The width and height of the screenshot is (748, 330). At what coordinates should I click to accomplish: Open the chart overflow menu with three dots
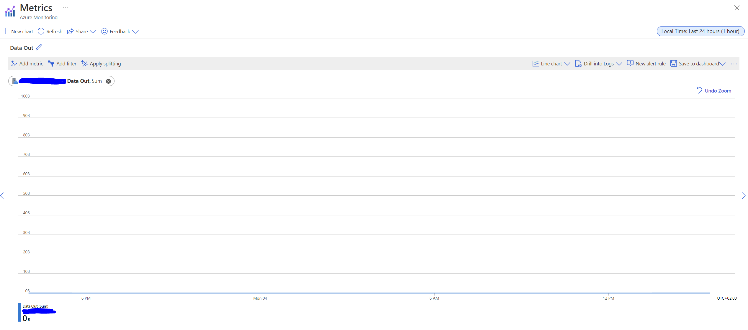click(734, 64)
